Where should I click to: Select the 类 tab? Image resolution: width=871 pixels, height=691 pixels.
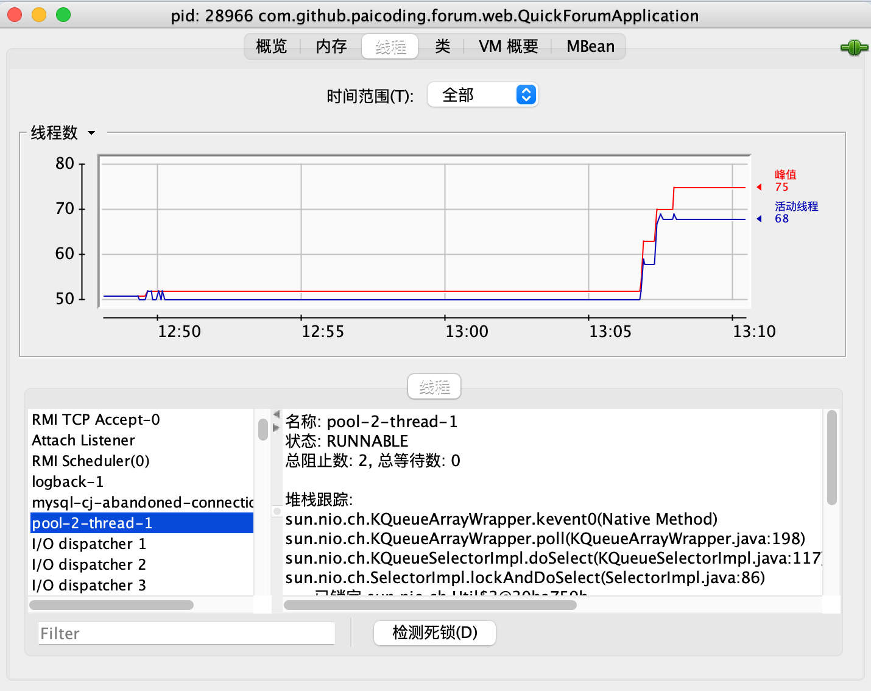(x=443, y=46)
